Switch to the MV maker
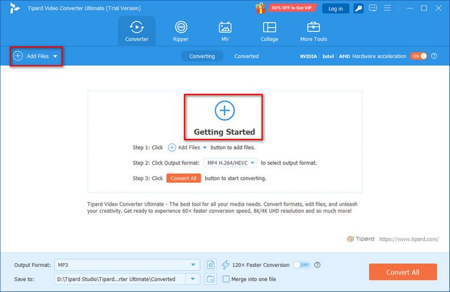This screenshot has width=450, height=292. pos(225,32)
